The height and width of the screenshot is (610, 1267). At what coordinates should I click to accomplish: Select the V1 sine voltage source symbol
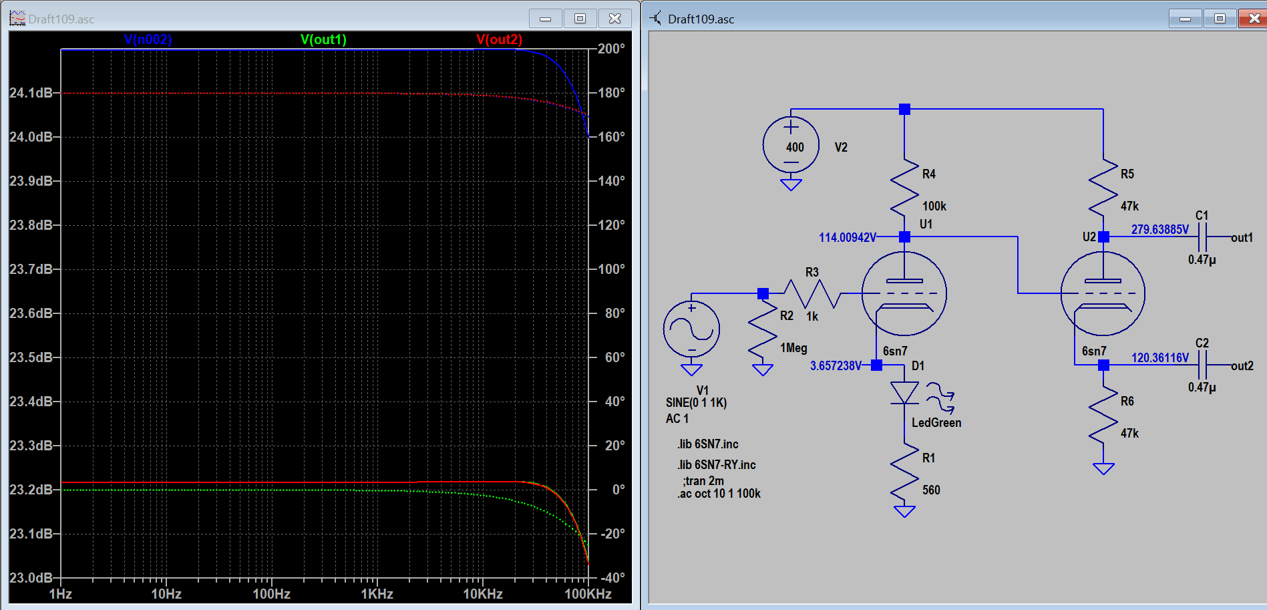tap(691, 329)
